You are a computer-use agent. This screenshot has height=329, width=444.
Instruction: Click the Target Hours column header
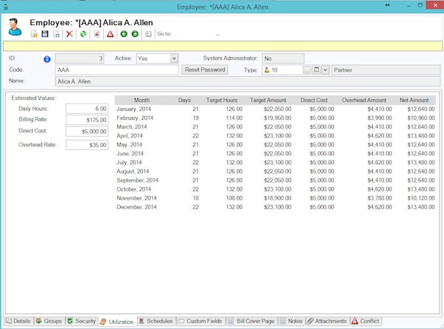(222, 100)
